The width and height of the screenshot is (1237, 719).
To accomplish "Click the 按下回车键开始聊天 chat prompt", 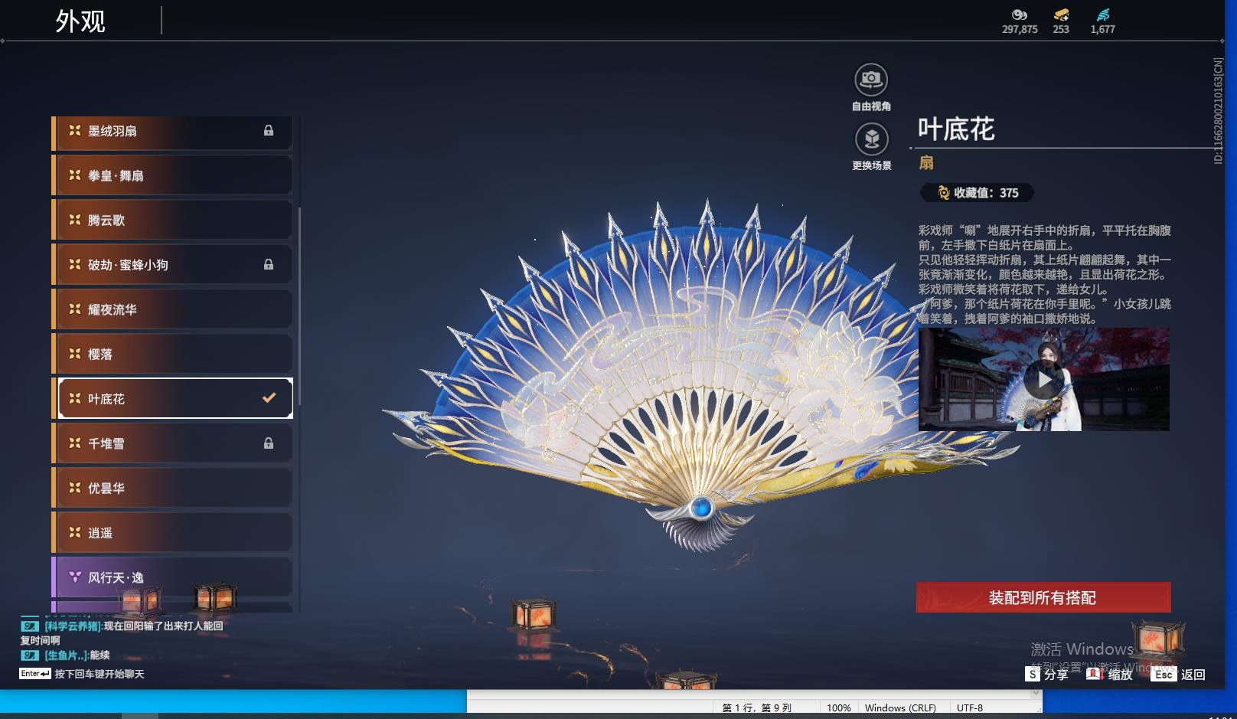I will click(100, 674).
